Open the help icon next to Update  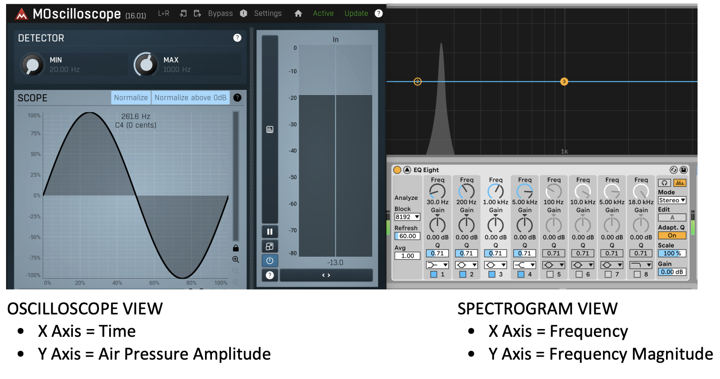(379, 13)
